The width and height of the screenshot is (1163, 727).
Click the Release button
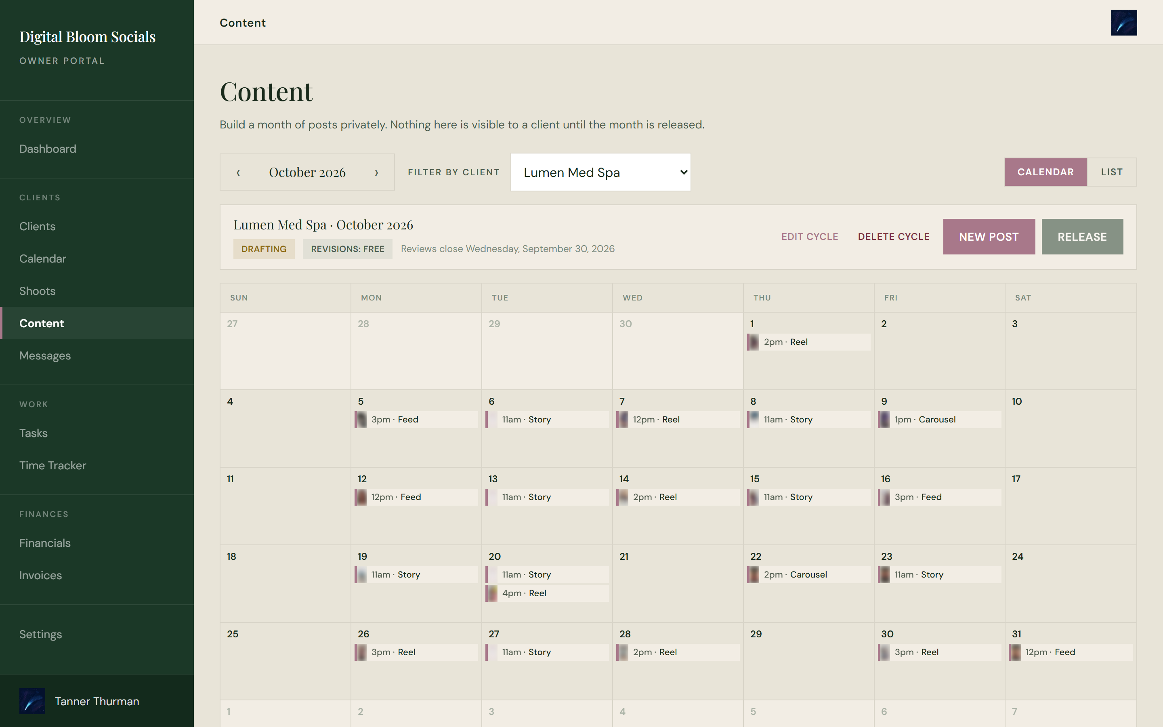click(1082, 237)
